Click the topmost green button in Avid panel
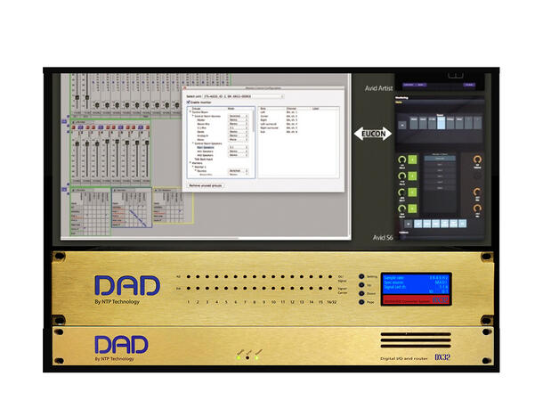Screen dimensions: 543x401 point(412,160)
